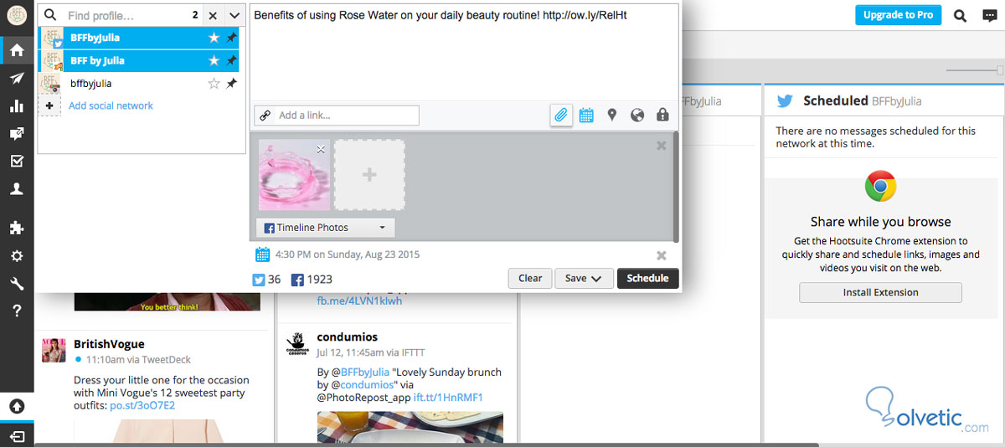
Task: Open the scheduling calendar icon in compose toolbar
Action: 586,115
